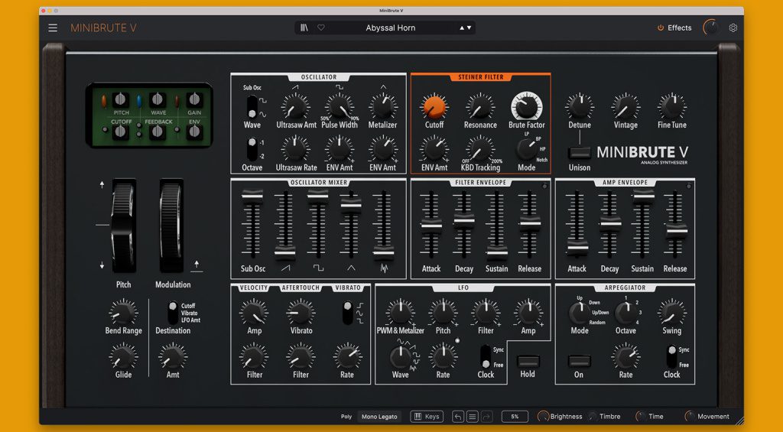Click the Aftertouch Vibrato knob
This screenshot has width=783, height=432.
click(x=301, y=313)
